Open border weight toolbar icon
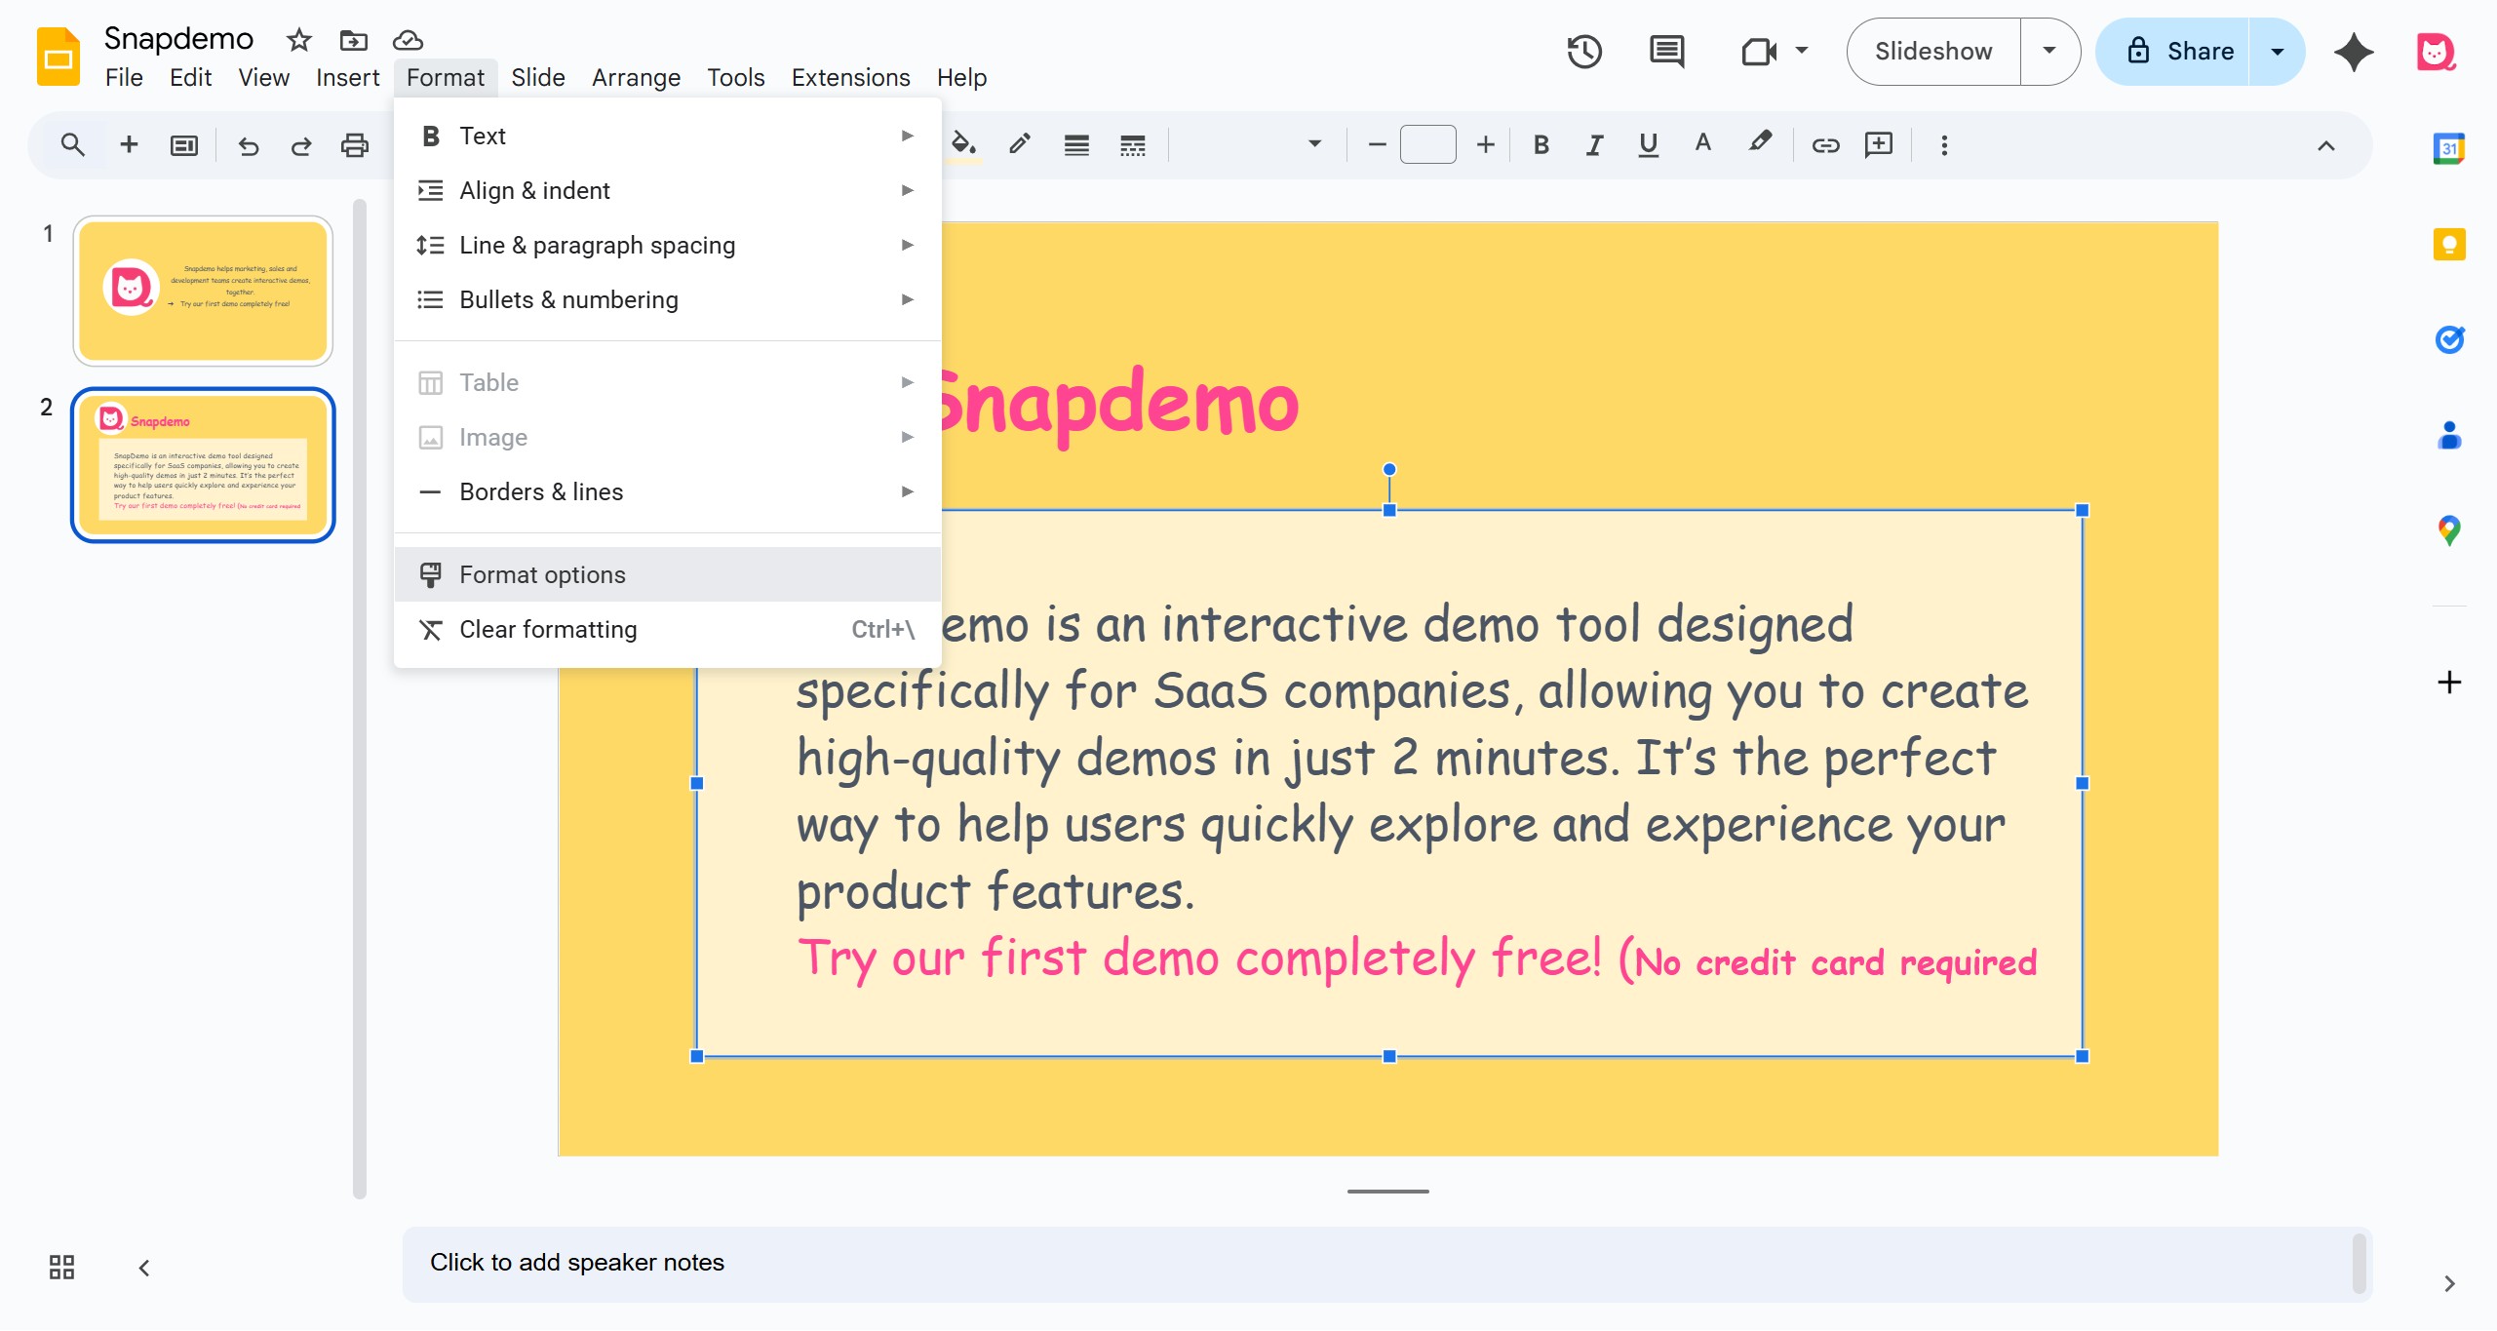2497x1331 pixels. [1076, 145]
